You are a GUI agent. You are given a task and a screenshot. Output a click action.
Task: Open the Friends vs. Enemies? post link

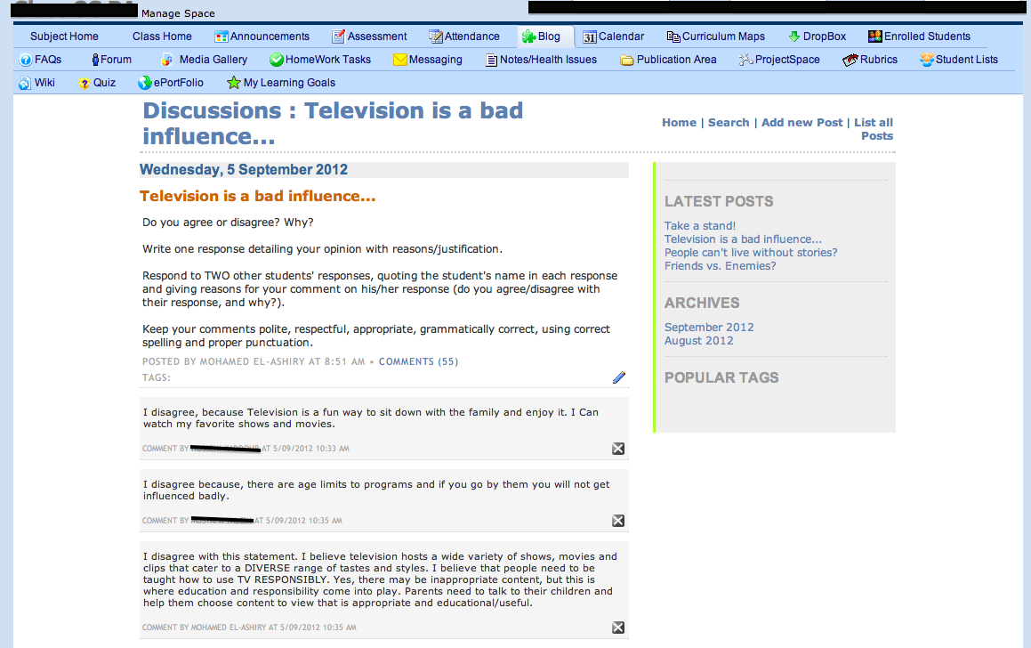[720, 266]
